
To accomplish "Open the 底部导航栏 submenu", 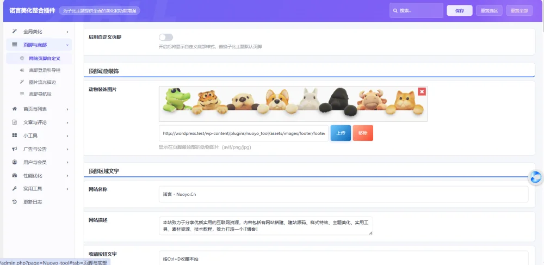I will (x=39, y=94).
